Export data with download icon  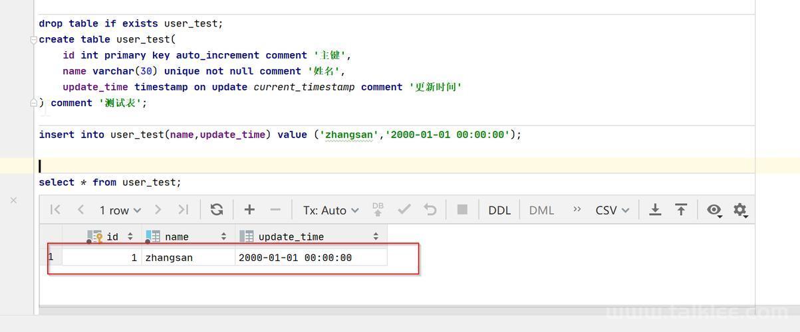(655, 210)
